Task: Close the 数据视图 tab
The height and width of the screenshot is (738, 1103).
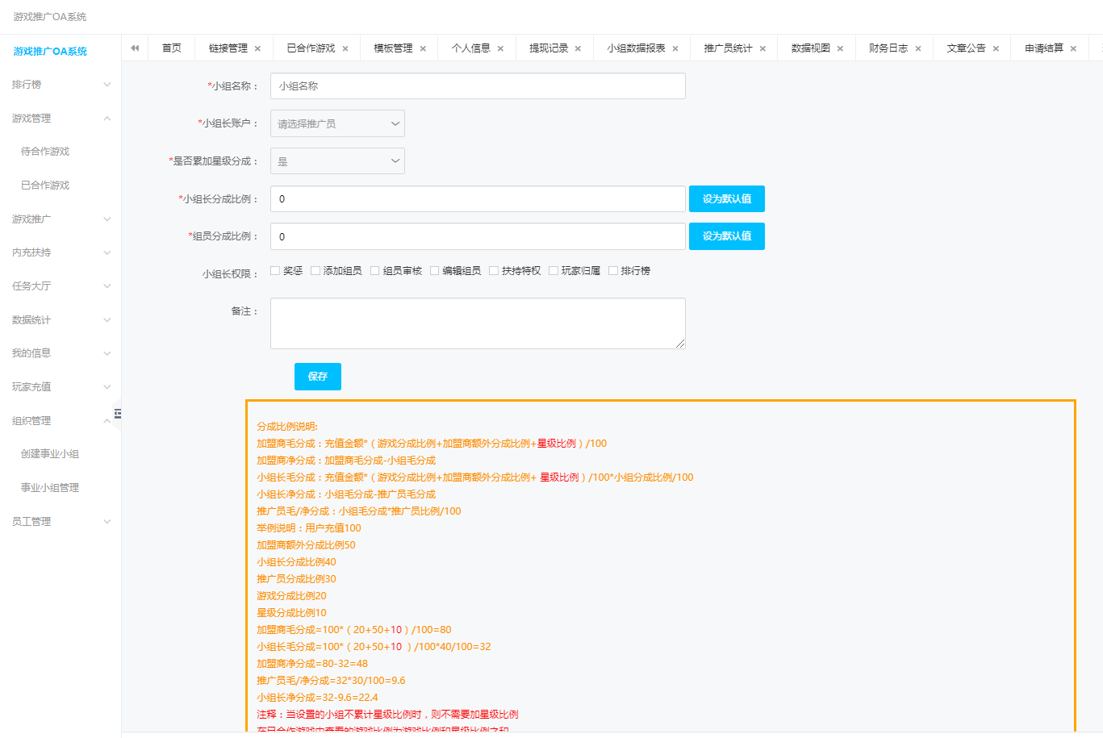Action: (840, 49)
